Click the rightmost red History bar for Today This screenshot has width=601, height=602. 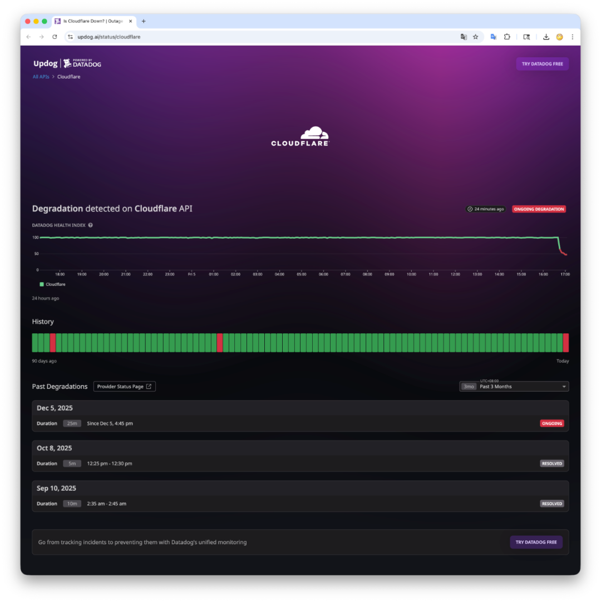566,343
